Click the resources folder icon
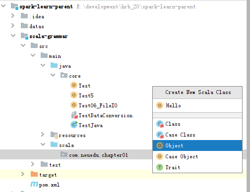 (x=54, y=135)
